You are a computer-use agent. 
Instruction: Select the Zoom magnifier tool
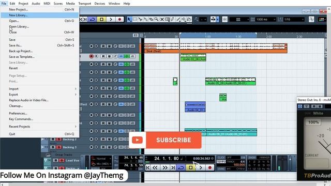(x=157, y=20)
